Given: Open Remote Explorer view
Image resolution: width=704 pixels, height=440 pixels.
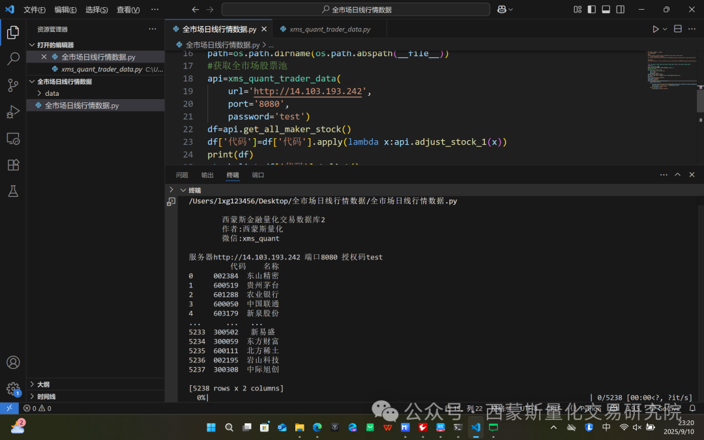Looking at the screenshot, I should pos(13,138).
